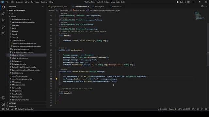
Task: Click the Assets breadcrumb
Action: point(51,10)
